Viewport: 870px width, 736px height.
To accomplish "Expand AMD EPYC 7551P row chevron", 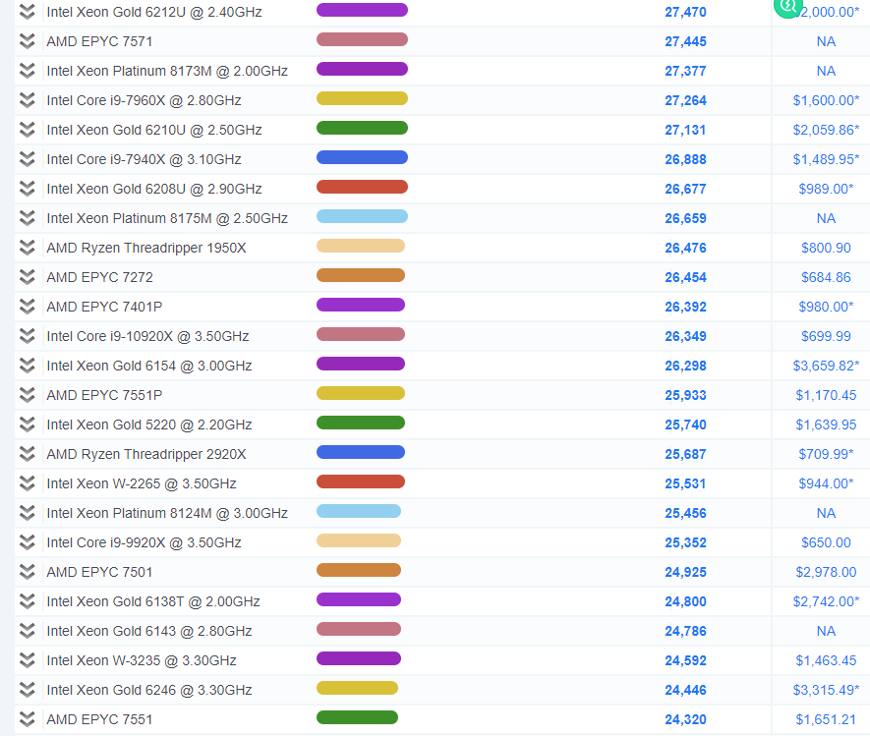I will (28, 395).
